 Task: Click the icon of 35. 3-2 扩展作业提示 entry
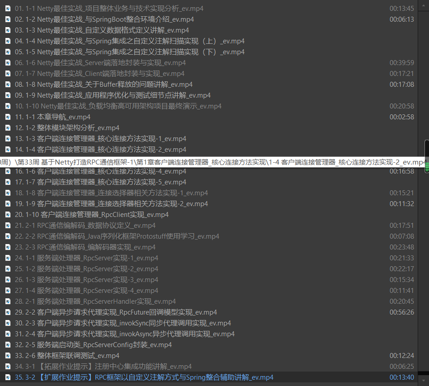[8, 377]
